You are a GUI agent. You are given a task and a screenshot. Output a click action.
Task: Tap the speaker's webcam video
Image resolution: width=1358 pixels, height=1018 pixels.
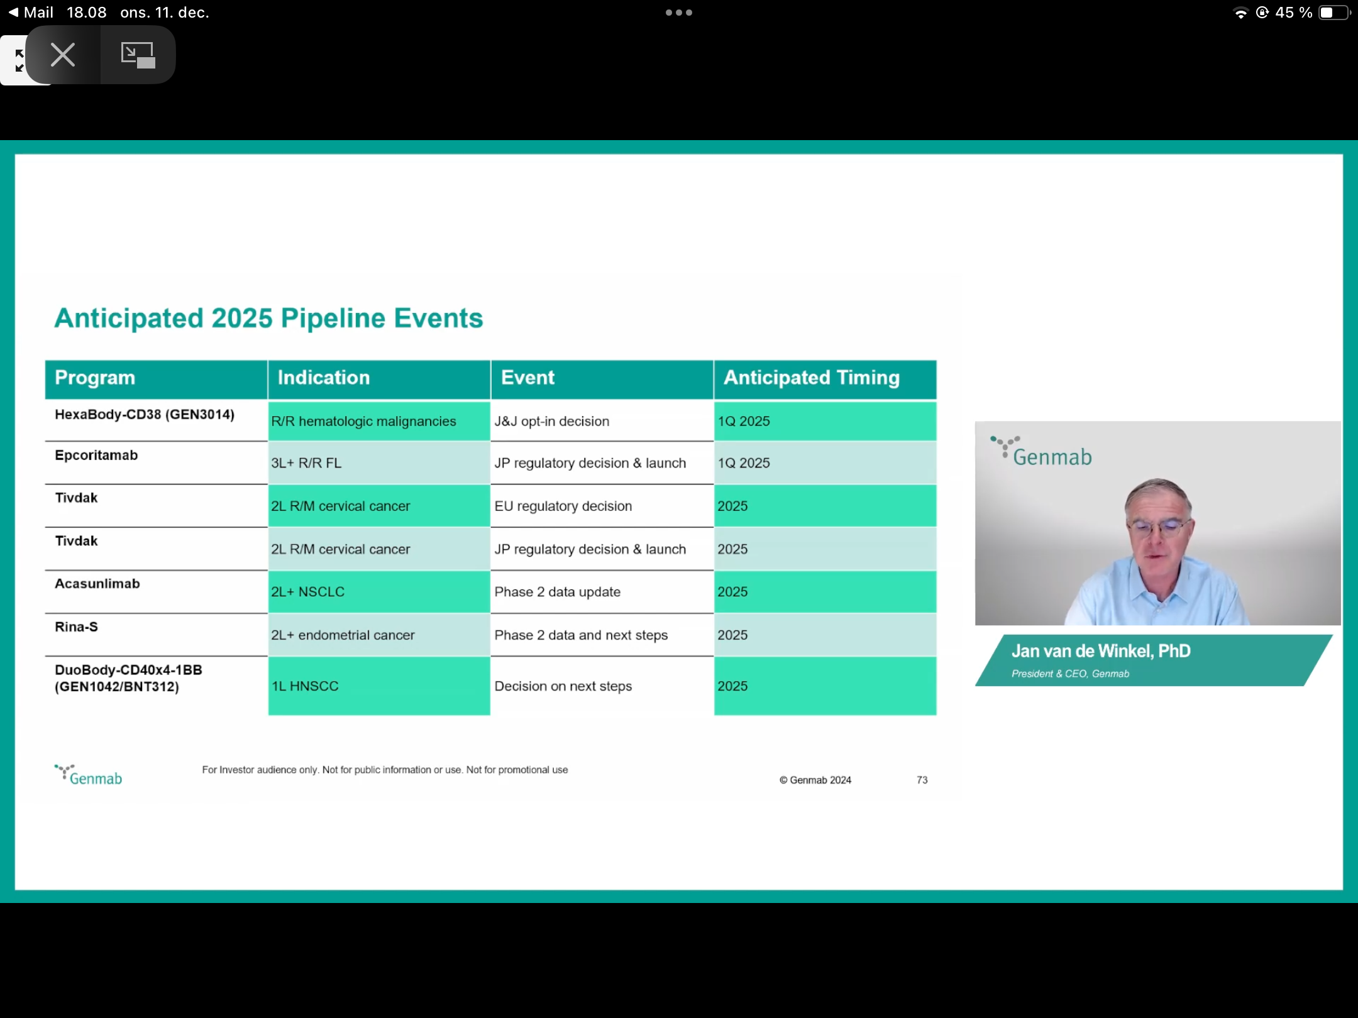pyautogui.click(x=1157, y=523)
